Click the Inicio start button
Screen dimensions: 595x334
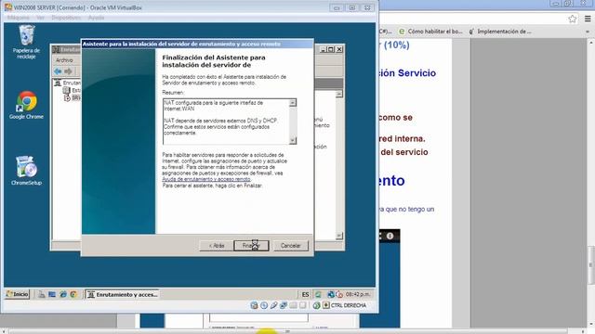coord(18,294)
